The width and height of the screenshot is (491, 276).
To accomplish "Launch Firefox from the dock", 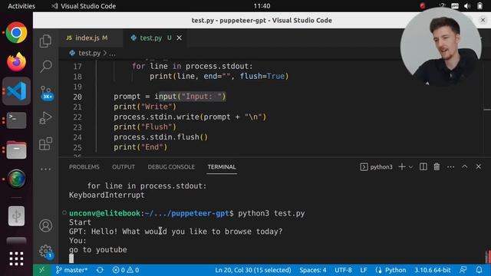I will point(16,61).
